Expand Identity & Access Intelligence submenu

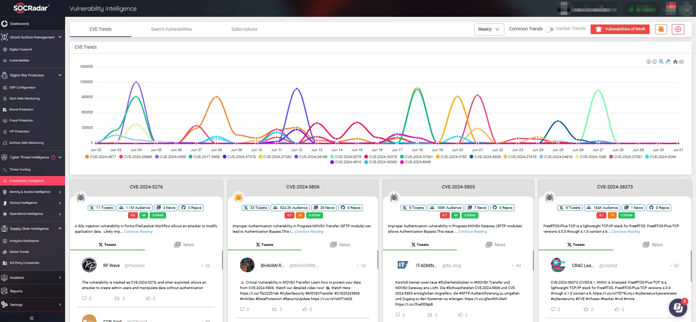(x=60, y=192)
